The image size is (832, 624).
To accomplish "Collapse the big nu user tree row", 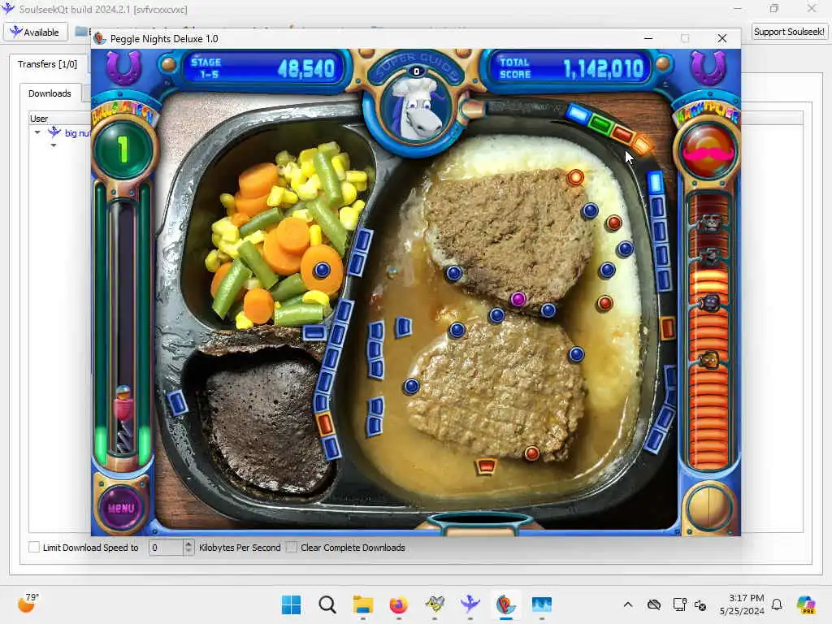I will click(37, 132).
